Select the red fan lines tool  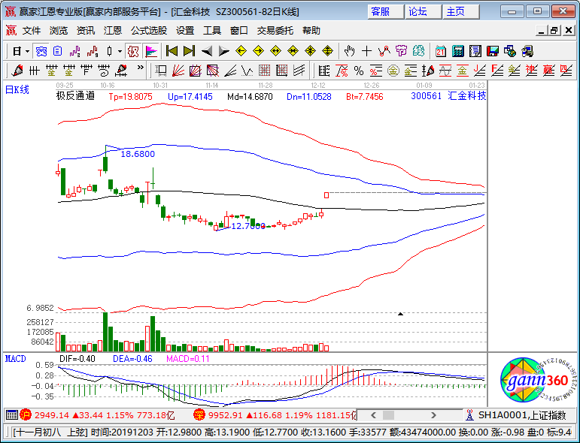click(178, 70)
